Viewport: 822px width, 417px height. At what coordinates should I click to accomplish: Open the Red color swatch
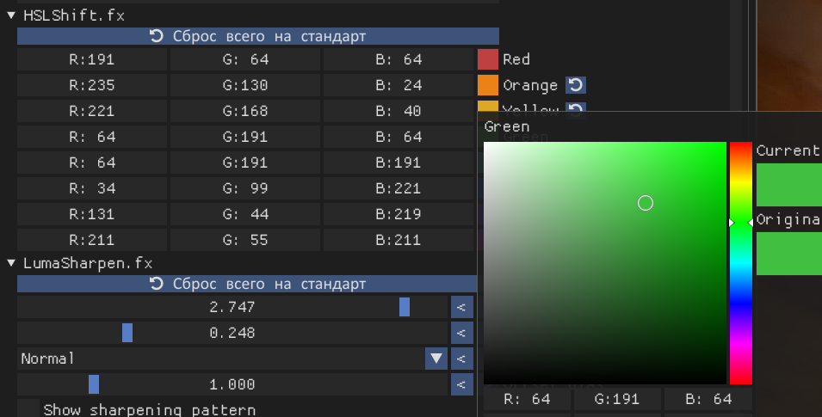488,59
